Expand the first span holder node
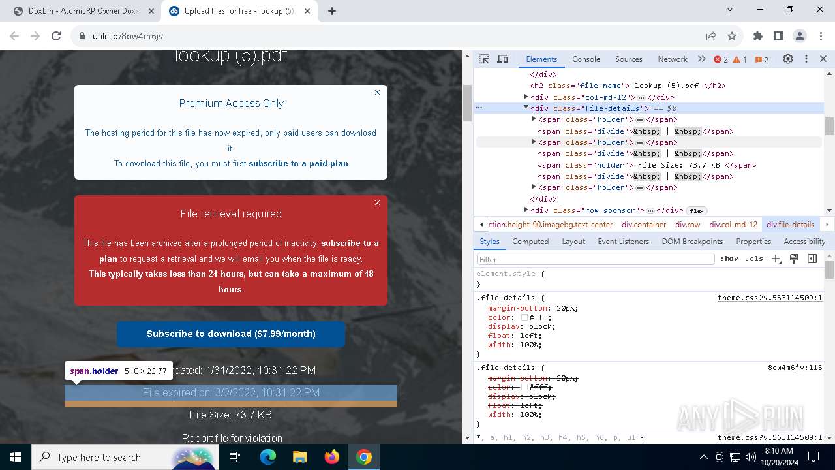Screen dimensions: 835x470 pyautogui.click(x=534, y=119)
